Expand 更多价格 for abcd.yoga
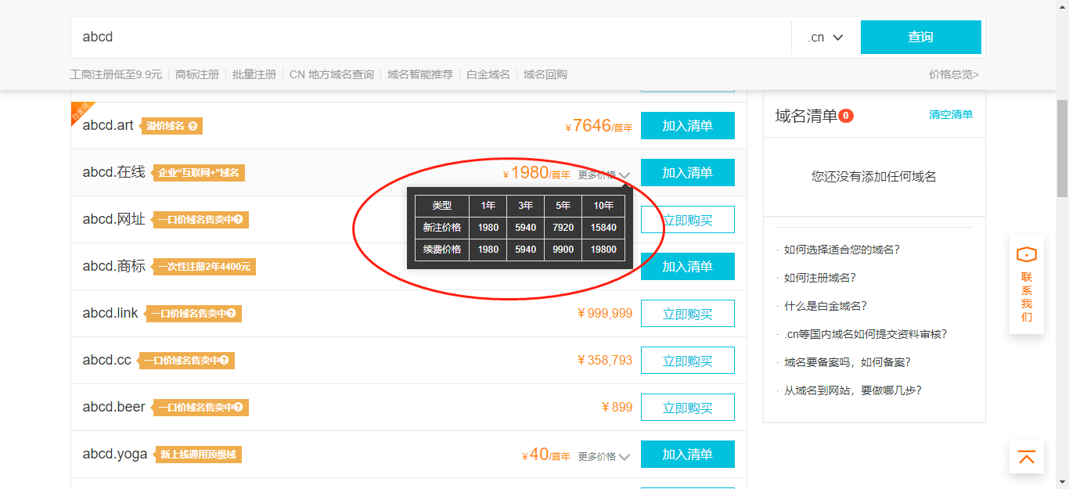Viewport: 1069px width, 489px height. 604,457
